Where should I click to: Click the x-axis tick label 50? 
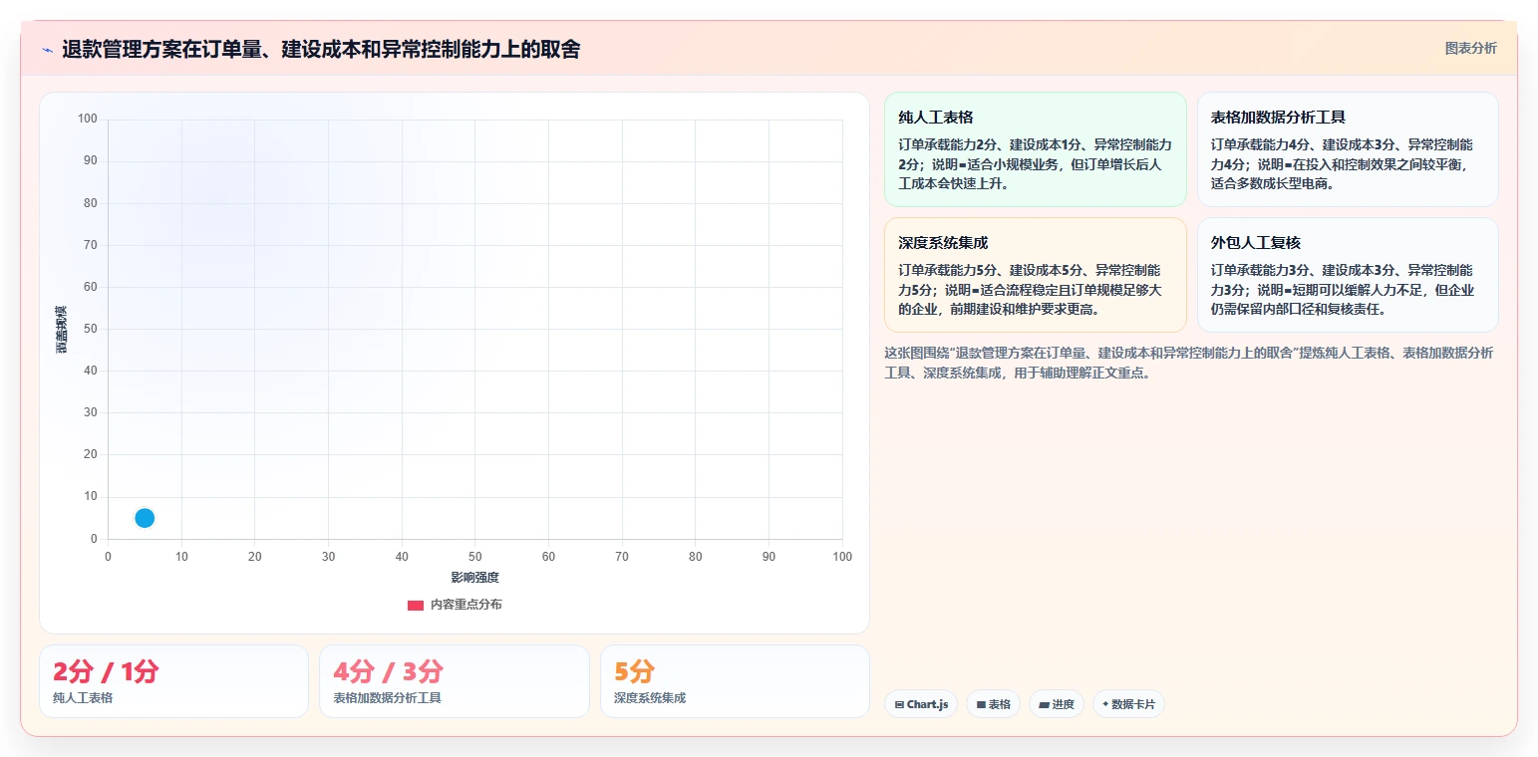(x=475, y=557)
